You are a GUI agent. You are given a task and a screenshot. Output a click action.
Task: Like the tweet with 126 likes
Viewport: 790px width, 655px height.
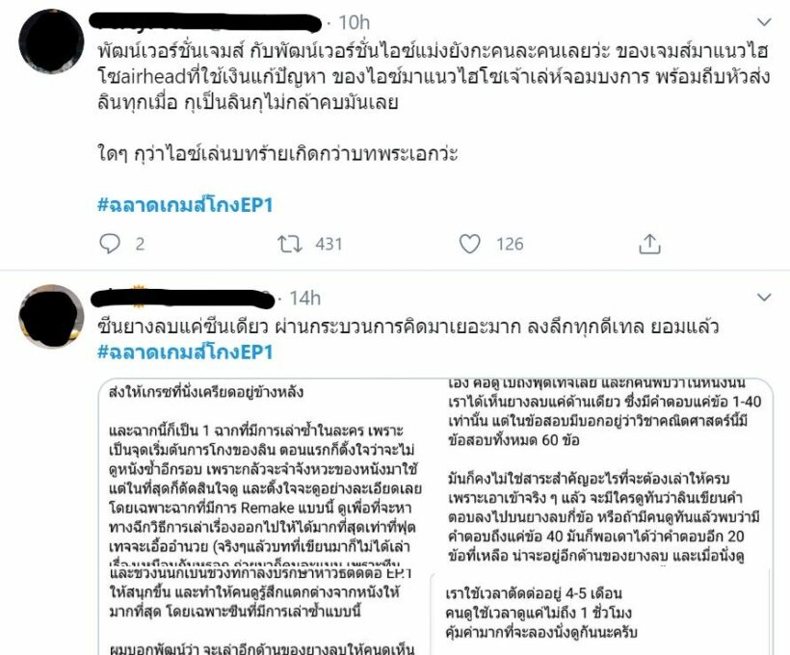[x=469, y=244]
